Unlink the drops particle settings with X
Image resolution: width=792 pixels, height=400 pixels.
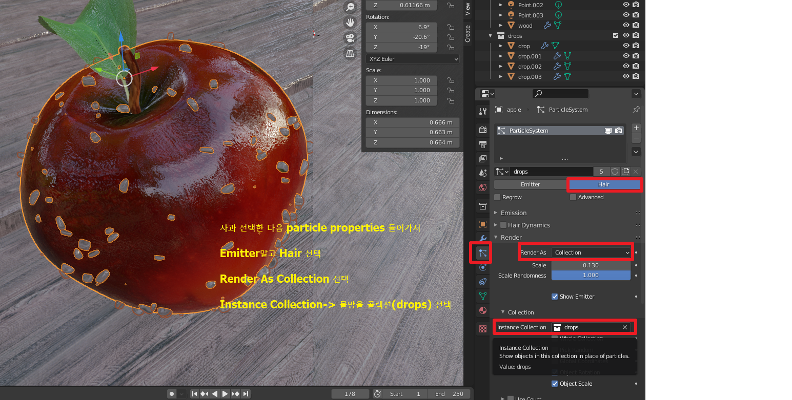[x=636, y=172]
